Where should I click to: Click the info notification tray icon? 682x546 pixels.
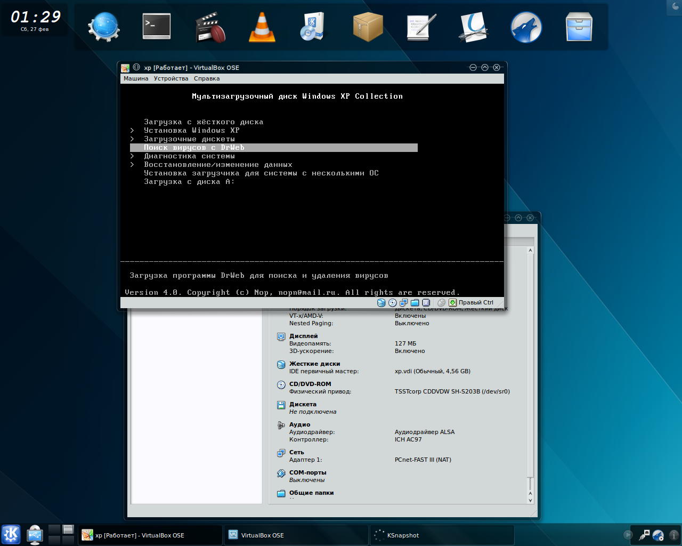tap(673, 535)
